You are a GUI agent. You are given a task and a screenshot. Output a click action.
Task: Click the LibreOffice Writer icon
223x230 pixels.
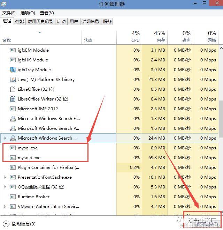pyautogui.click(x=13, y=99)
